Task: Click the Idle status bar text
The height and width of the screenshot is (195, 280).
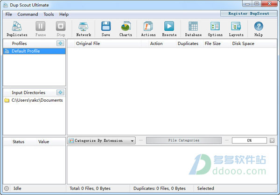Action: click(17, 188)
